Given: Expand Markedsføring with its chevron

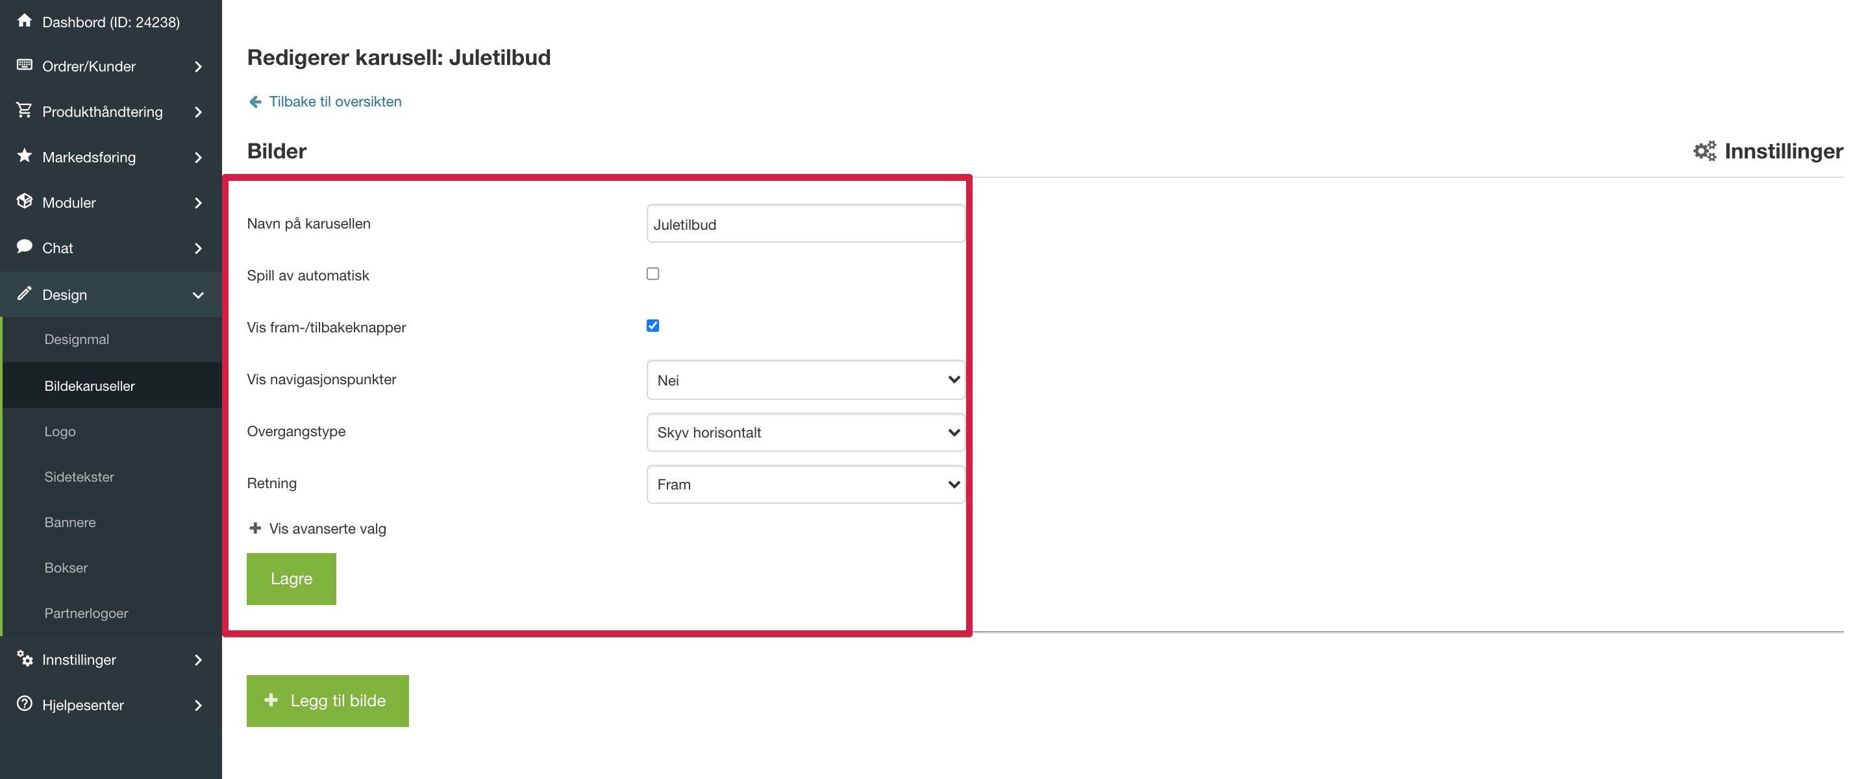Looking at the screenshot, I should pos(199,157).
